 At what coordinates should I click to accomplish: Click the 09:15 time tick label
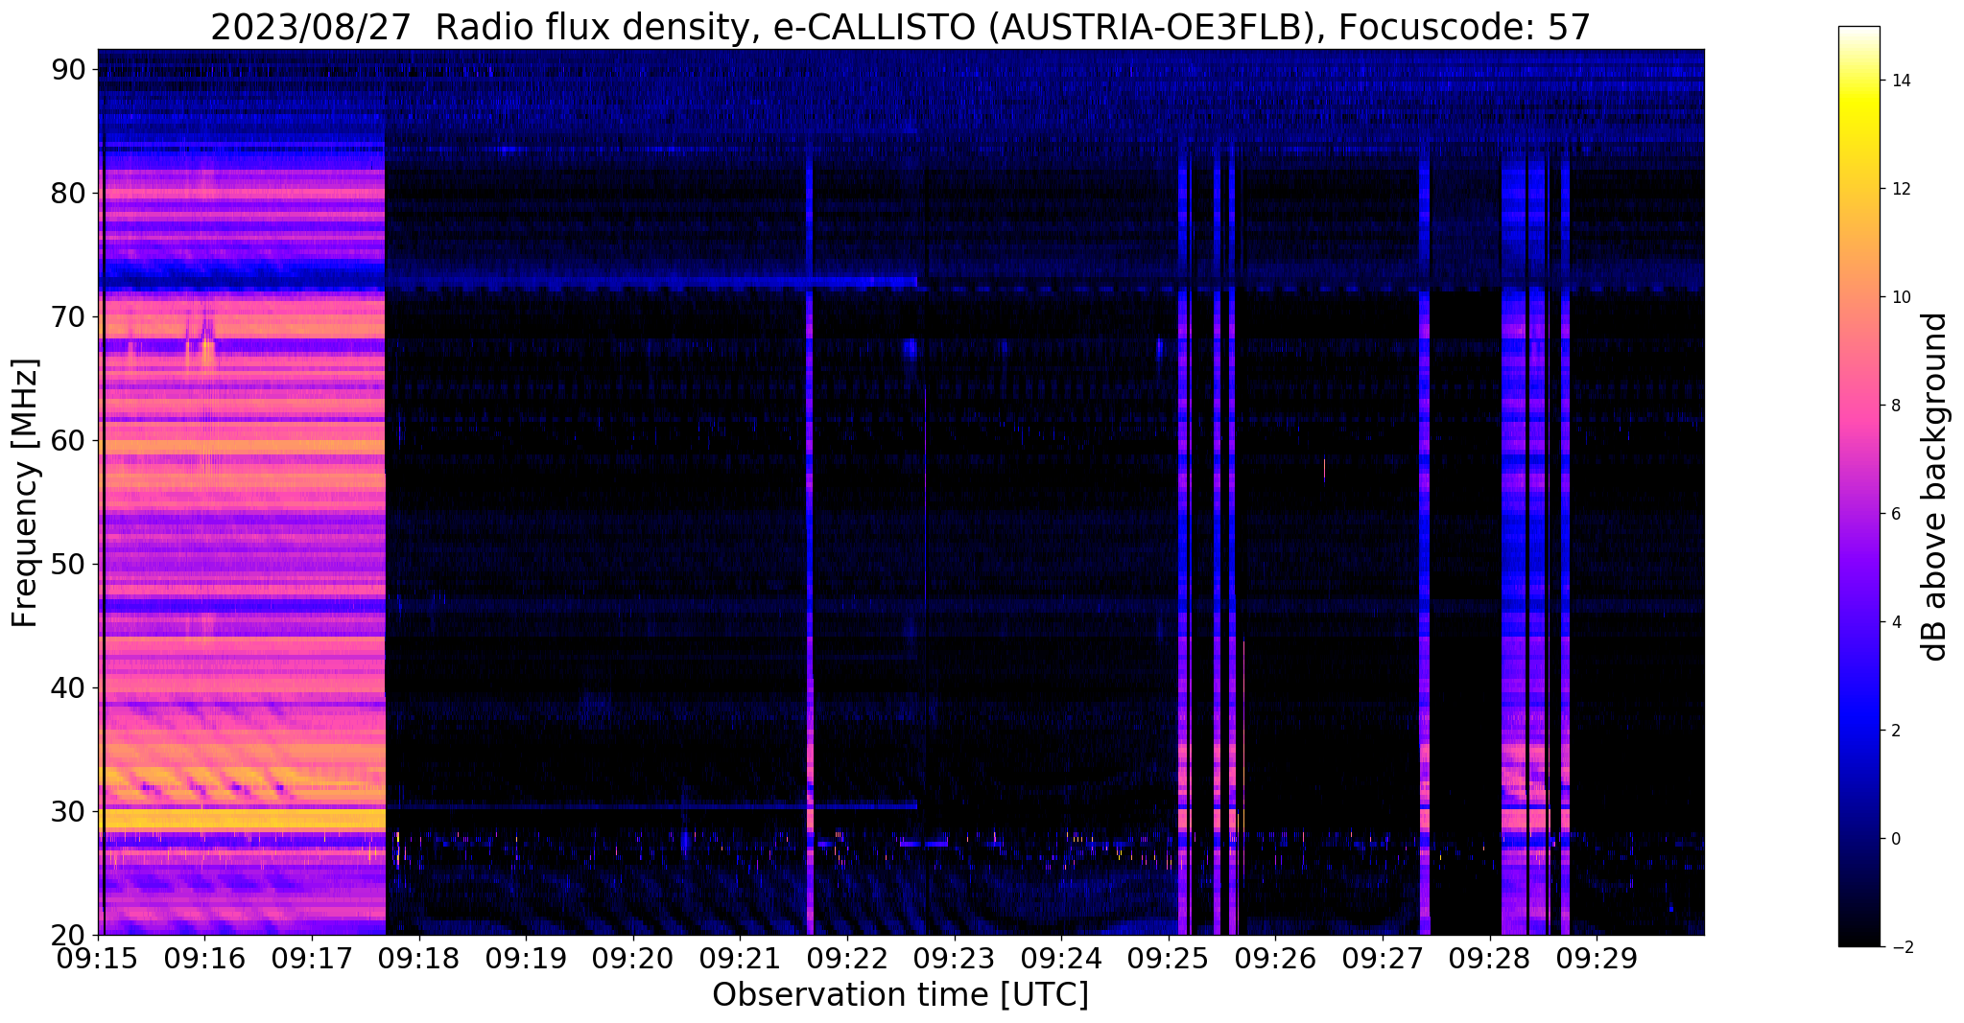tap(98, 960)
